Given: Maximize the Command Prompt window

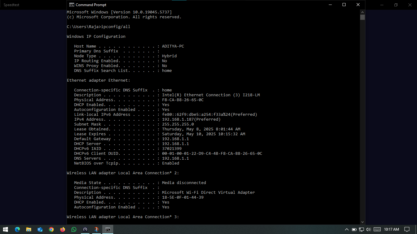Looking at the screenshot, I should tap(344, 5).
